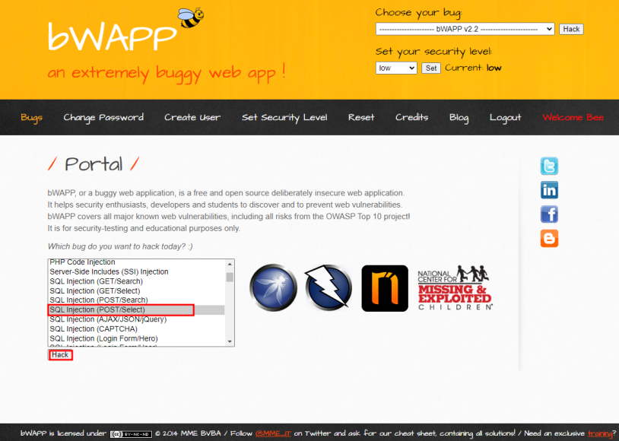This screenshot has height=441, width=619.
Task: Click the Twitter icon in sidebar
Action: point(549,166)
